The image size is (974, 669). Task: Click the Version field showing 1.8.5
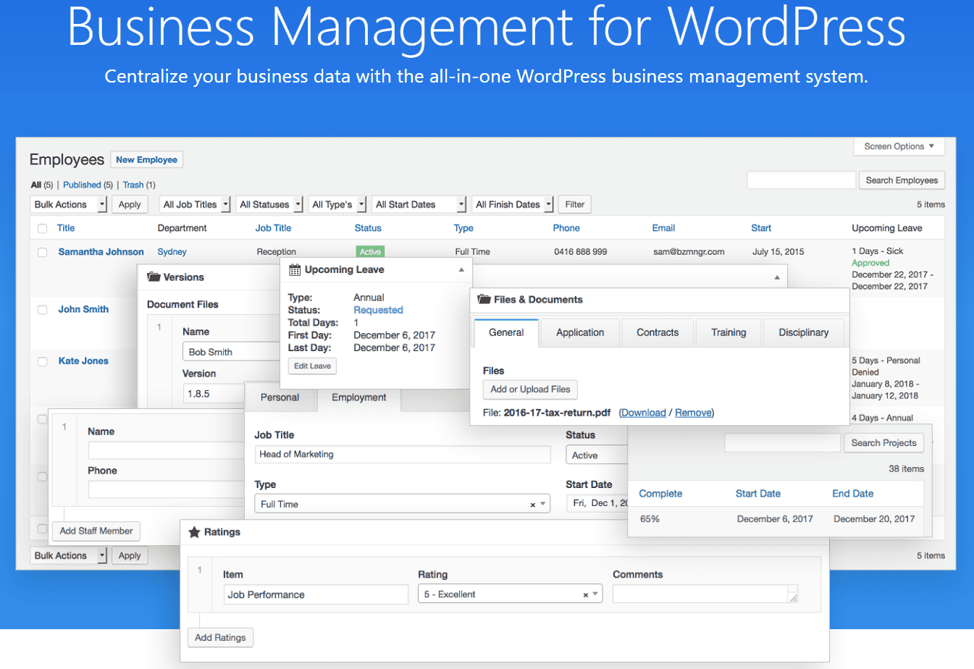[x=214, y=394]
